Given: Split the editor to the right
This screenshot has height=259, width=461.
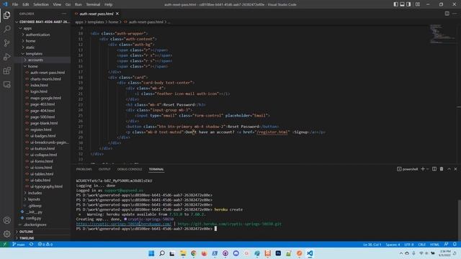Looking at the screenshot, I should [x=447, y=14].
